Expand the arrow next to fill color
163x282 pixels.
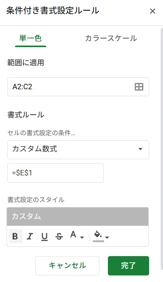(107, 238)
